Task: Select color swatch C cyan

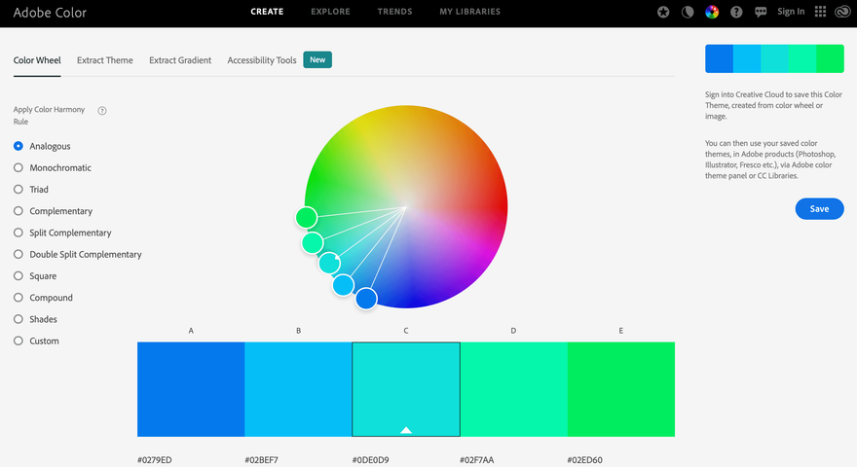Action: tap(406, 389)
